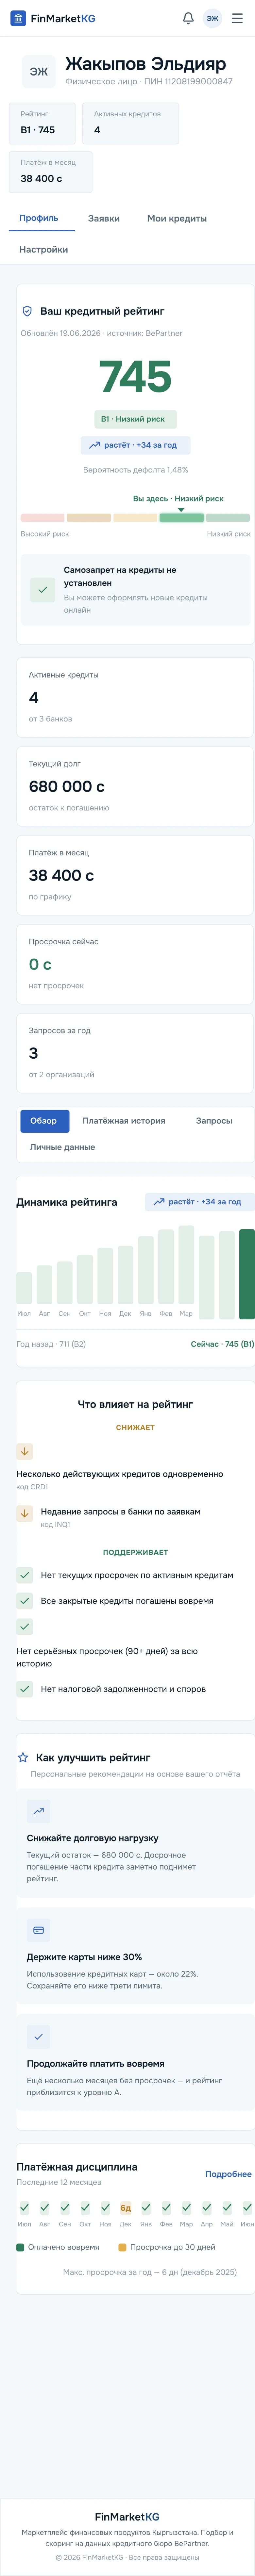Open the Текущий долг 680 000 с card
255x2576 pixels.
click(135, 786)
